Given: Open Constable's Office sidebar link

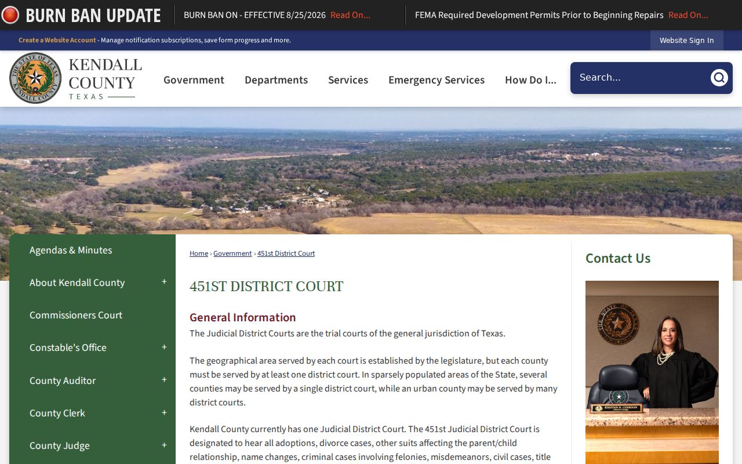Looking at the screenshot, I should tap(68, 347).
